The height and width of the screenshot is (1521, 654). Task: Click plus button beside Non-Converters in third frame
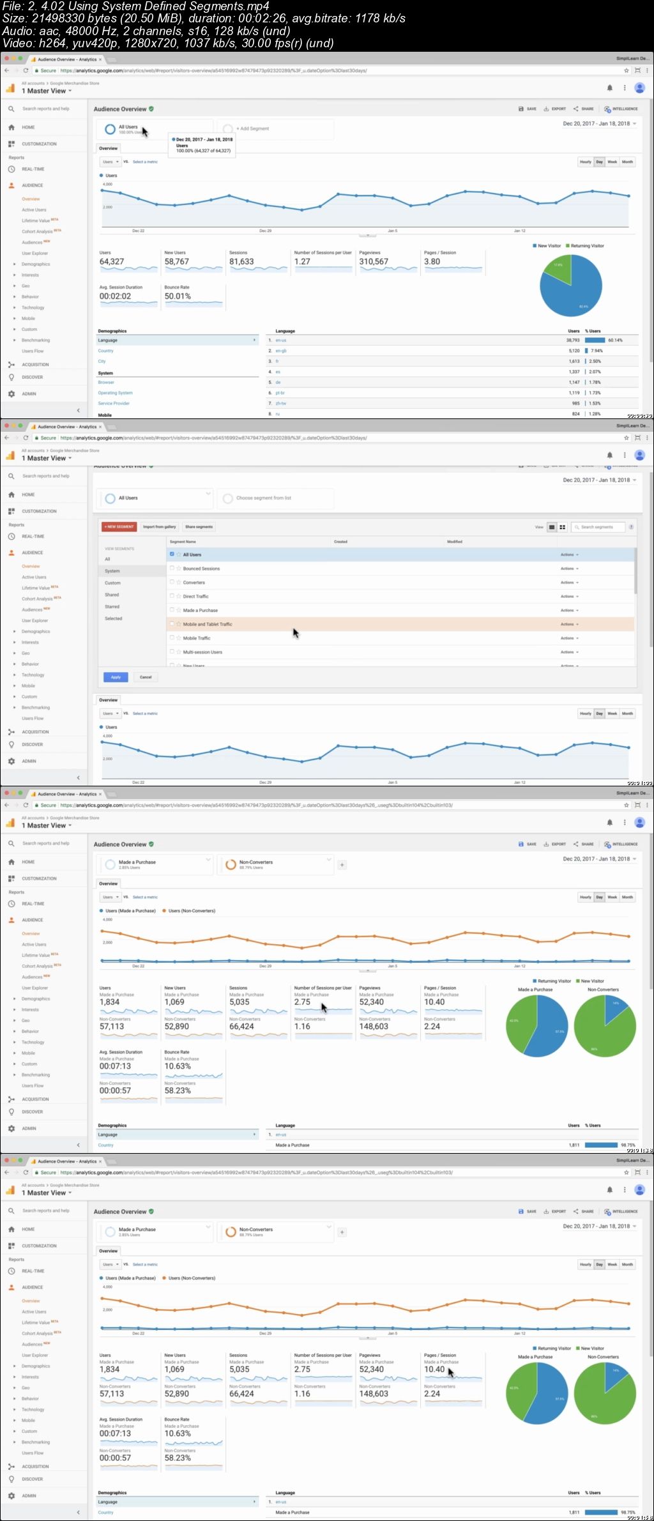click(x=342, y=865)
